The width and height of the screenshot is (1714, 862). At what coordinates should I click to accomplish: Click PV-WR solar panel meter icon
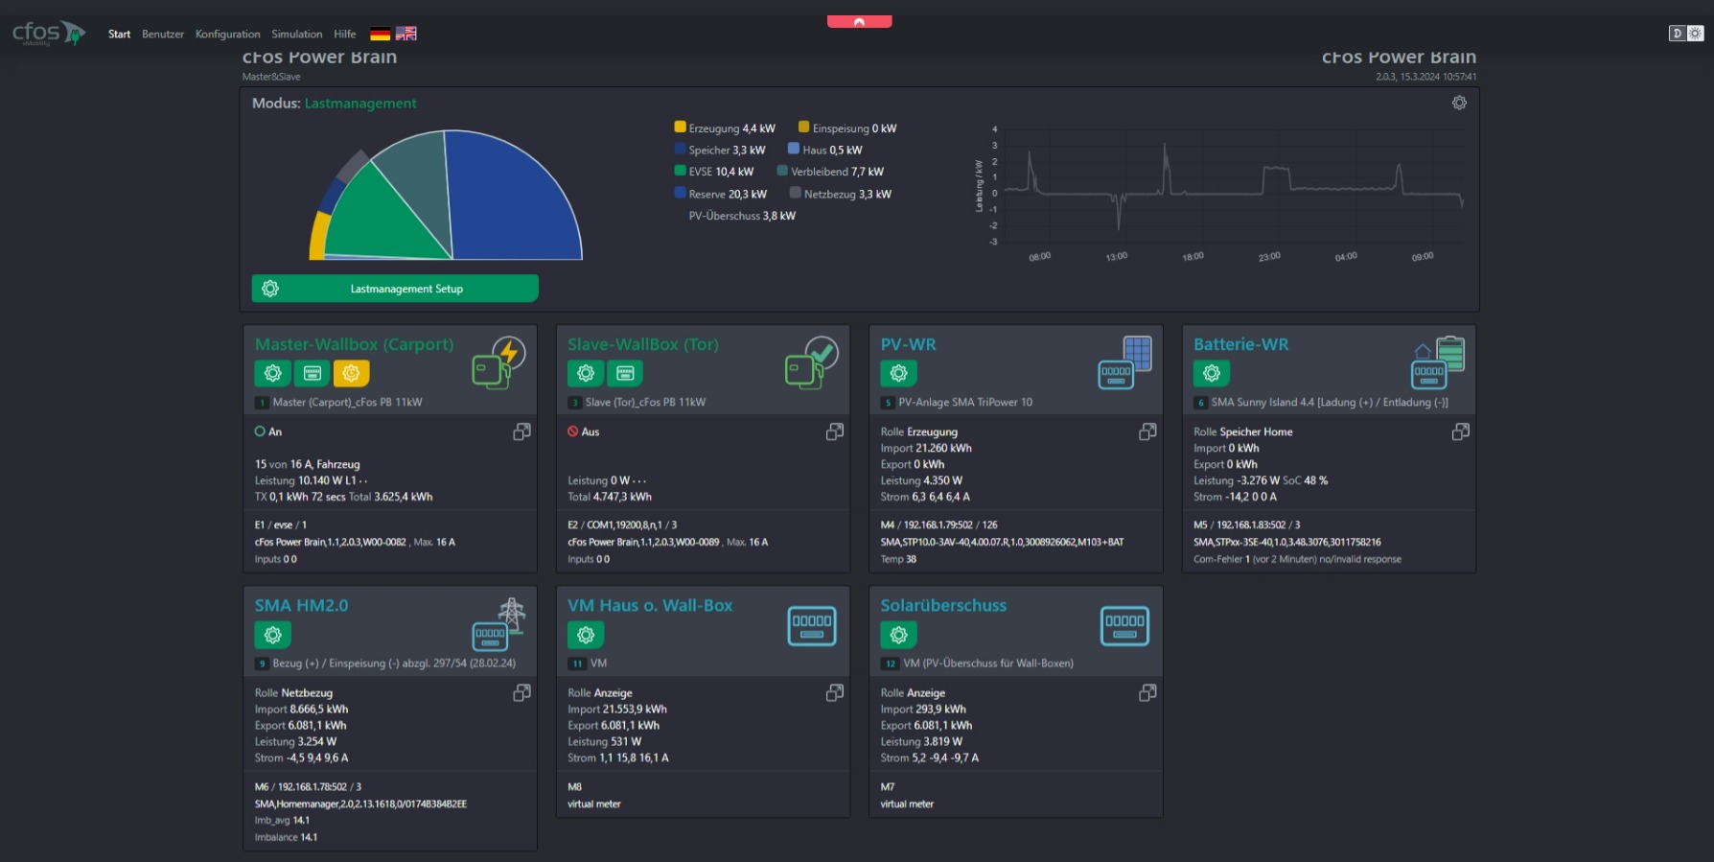coord(1124,362)
